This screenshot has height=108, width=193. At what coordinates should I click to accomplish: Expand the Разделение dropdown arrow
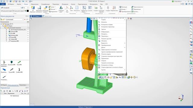point(58,11)
